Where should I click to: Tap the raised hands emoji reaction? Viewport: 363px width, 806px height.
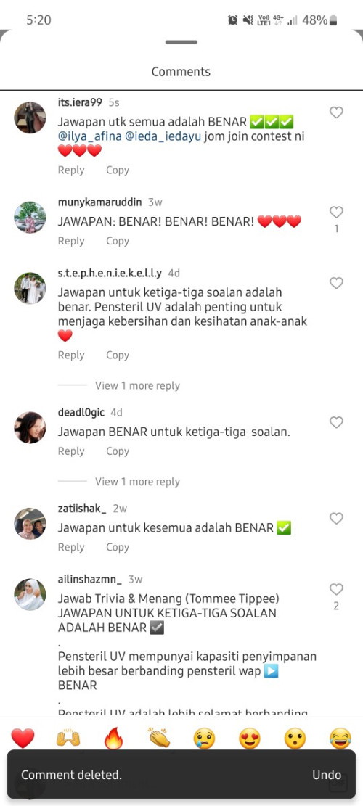68,739
